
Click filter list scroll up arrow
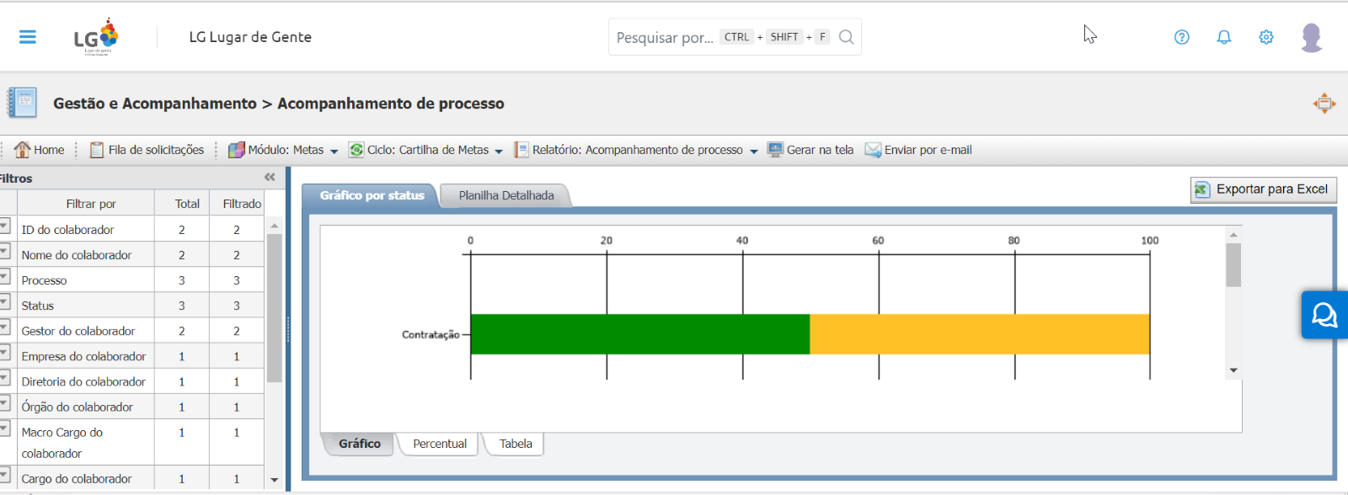274,226
